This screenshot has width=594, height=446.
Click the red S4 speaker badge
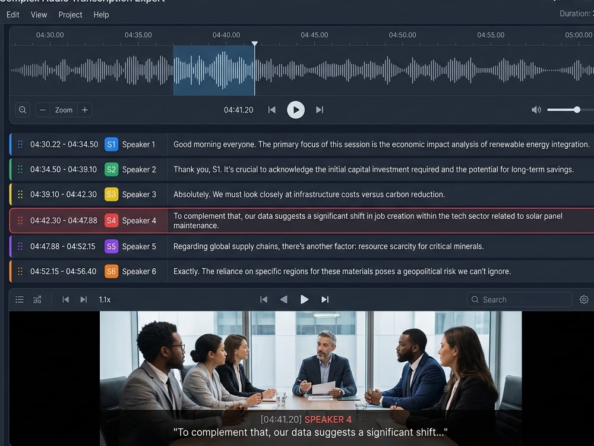tap(112, 221)
